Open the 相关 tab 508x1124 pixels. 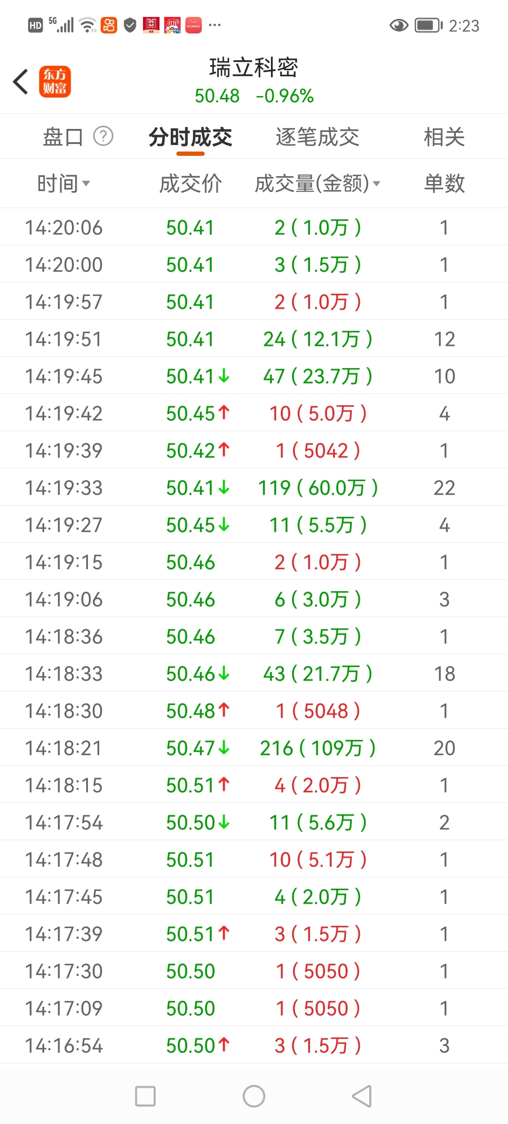tap(444, 137)
